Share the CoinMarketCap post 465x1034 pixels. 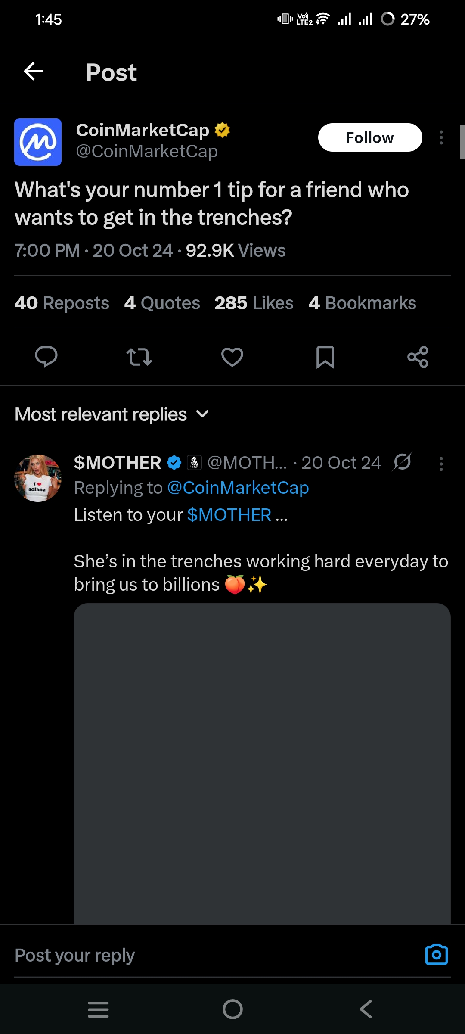click(x=418, y=357)
